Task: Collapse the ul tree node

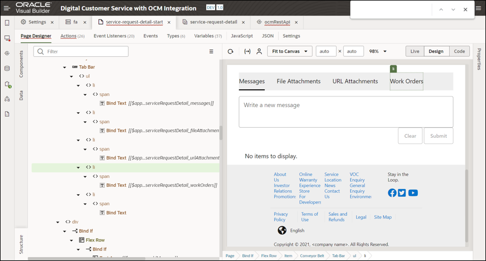Action: tap(72, 76)
